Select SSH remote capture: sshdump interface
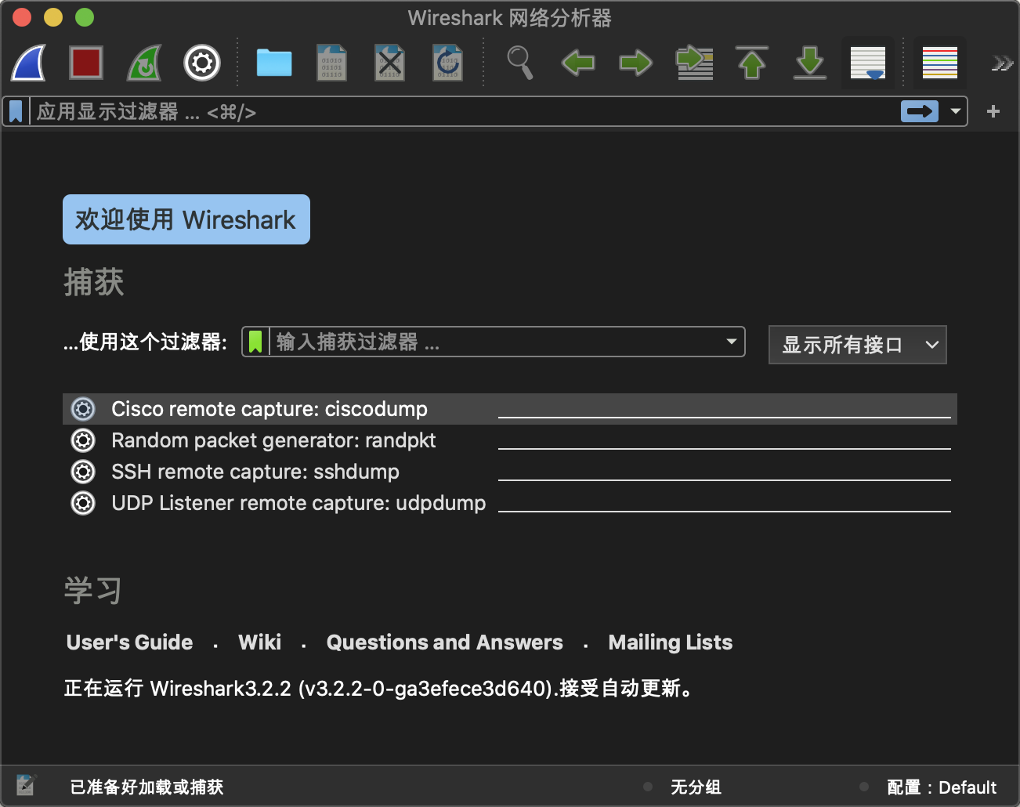1020x807 pixels. [510, 472]
